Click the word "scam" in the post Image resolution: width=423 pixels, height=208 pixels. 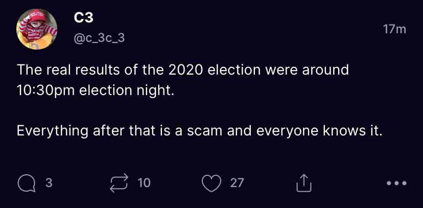(202, 131)
